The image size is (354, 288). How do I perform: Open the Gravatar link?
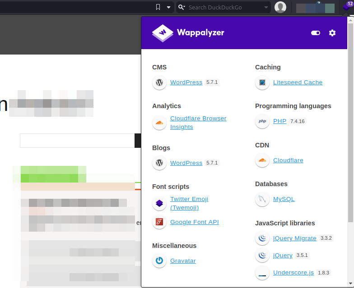pyautogui.click(x=183, y=261)
